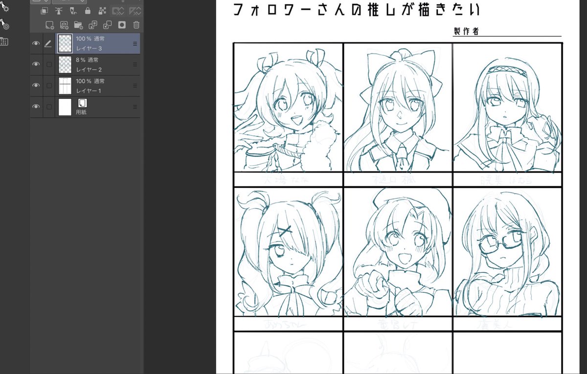Viewport: 587px width, 374px height.
Task: Grab handle icon of 用紙 layer
Action: pos(135,107)
